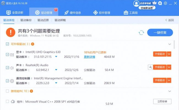
Task: Click the 驱动人生 app logo icon
Action: point(3,3)
